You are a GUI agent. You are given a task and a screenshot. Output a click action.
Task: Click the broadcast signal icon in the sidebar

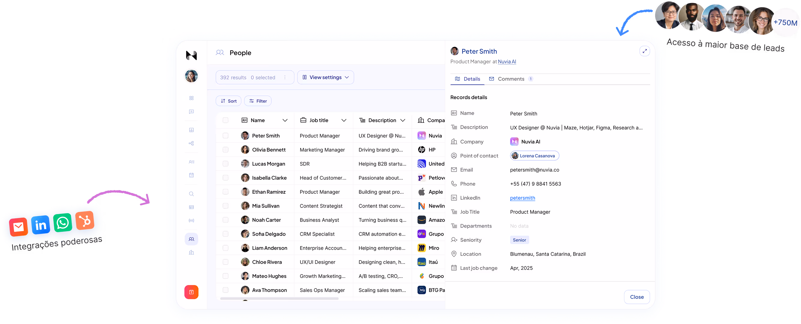click(191, 220)
